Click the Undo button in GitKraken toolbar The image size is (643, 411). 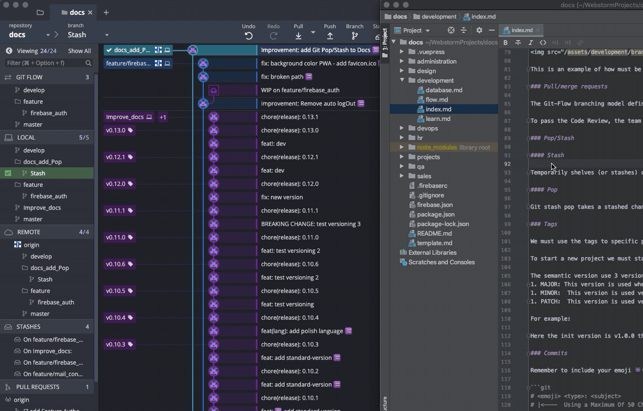[x=248, y=35]
